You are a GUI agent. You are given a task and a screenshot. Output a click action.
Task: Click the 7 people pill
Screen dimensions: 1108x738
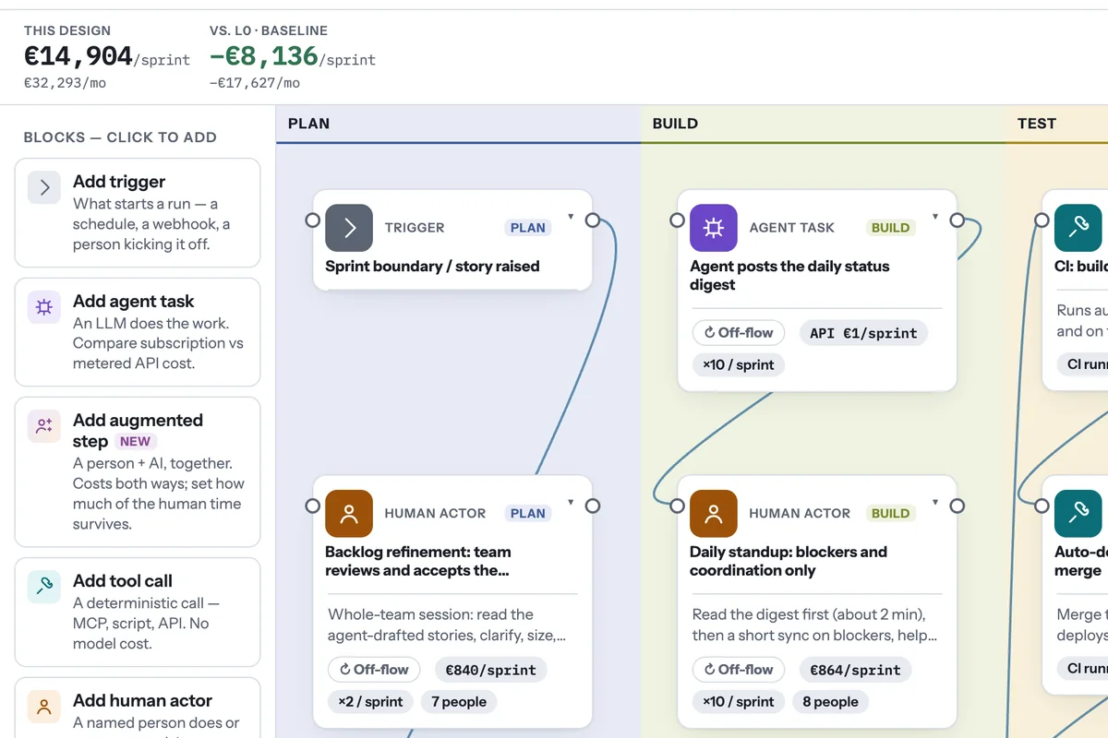pyautogui.click(x=459, y=701)
